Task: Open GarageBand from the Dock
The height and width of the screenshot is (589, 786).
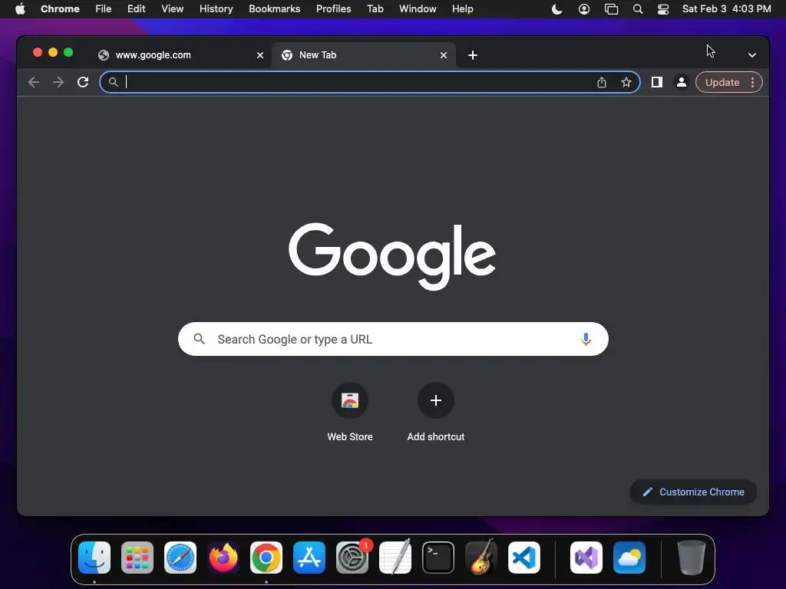Action: (481, 557)
